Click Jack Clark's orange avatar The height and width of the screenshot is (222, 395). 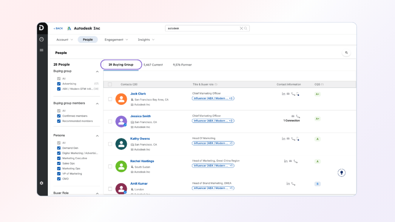(x=121, y=99)
